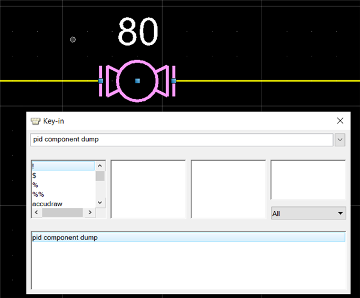
Task: Click the command list scroll-right arrow
Action: pyautogui.click(x=90, y=212)
